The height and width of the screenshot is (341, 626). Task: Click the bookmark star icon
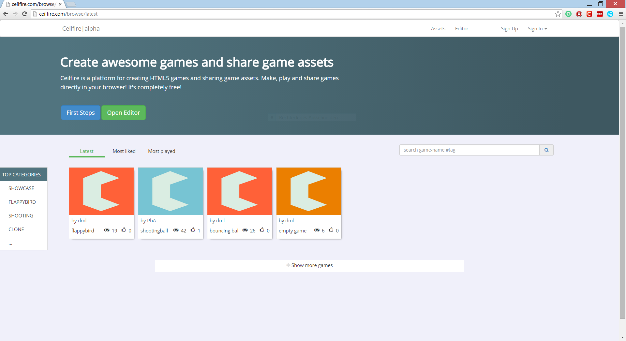[x=558, y=14]
